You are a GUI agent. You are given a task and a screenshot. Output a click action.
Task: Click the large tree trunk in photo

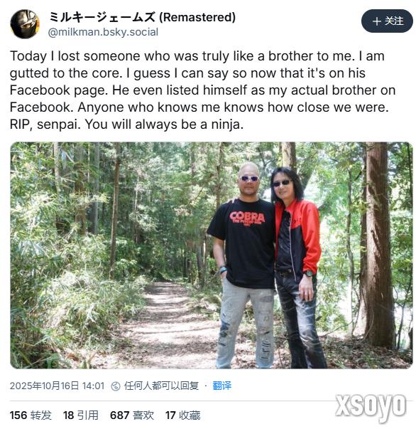[x=377, y=245]
